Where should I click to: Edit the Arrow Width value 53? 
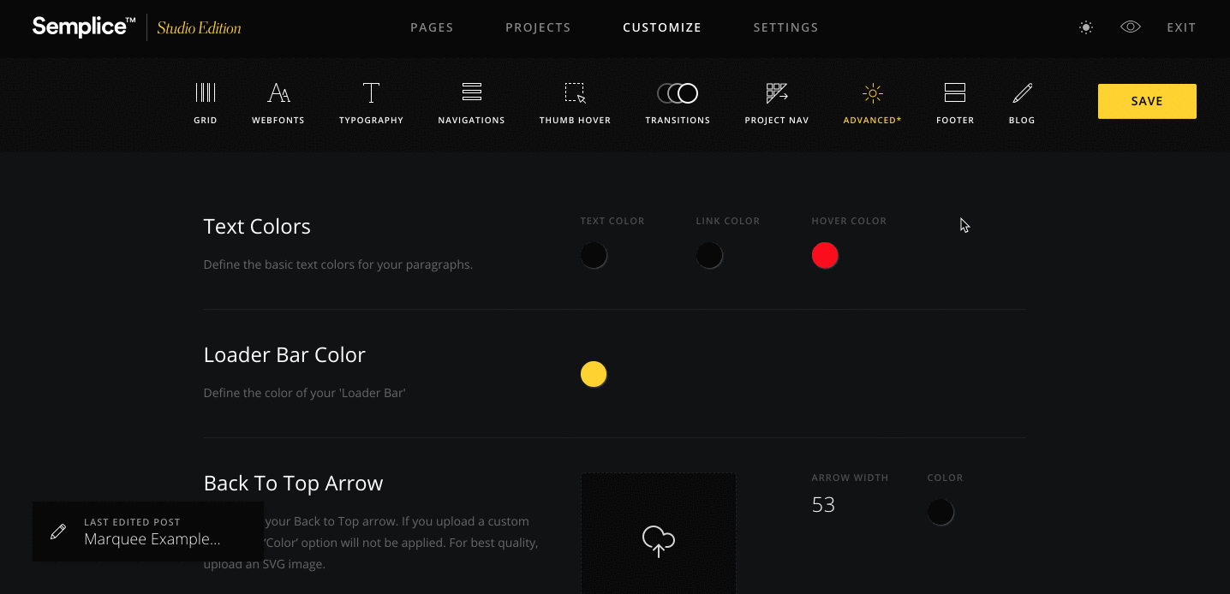823,505
